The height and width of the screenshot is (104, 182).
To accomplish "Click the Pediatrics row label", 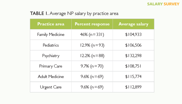I will point(51,45).
